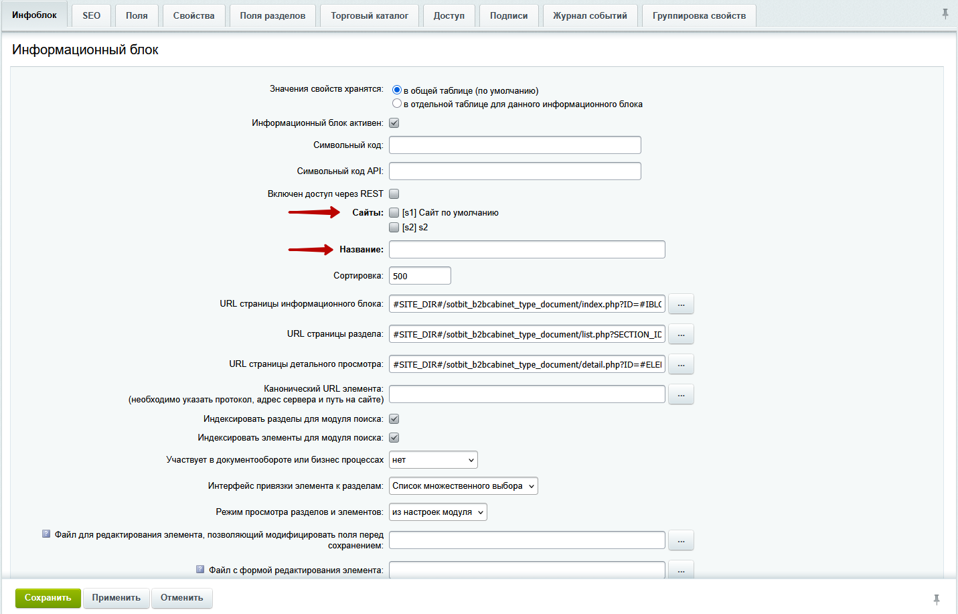958x614 pixels.
Task: Browse for element edit form file
Action: (x=680, y=569)
